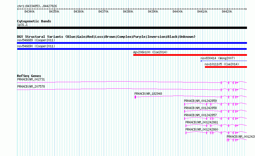Image resolution: width=255 pixels, height=156 pixels.
Task: Click the right arrowhead of the ruler
Action: pyautogui.click(x=246, y=9)
